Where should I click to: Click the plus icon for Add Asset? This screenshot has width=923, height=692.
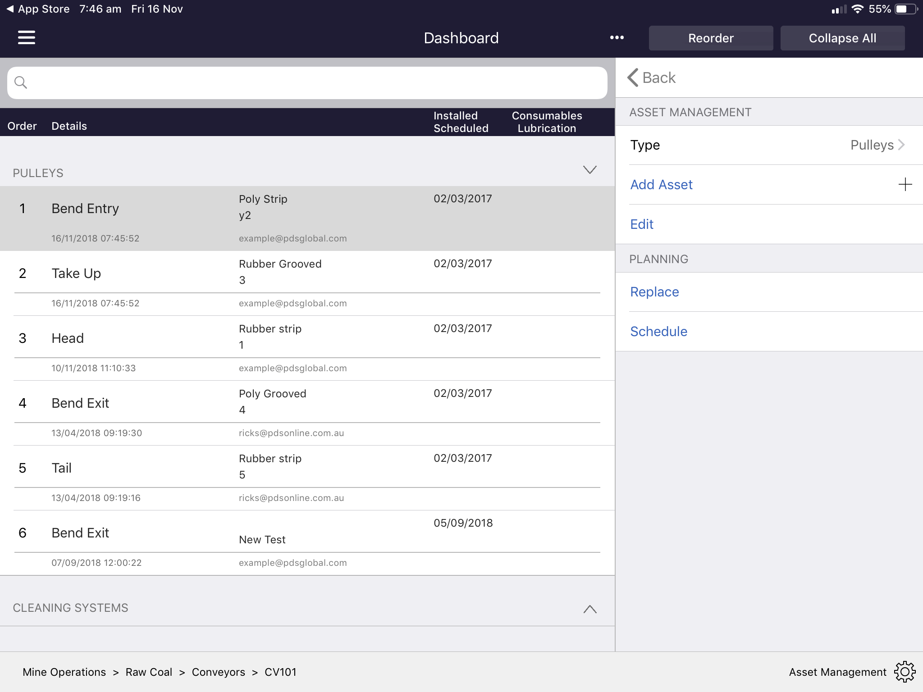[x=905, y=184]
